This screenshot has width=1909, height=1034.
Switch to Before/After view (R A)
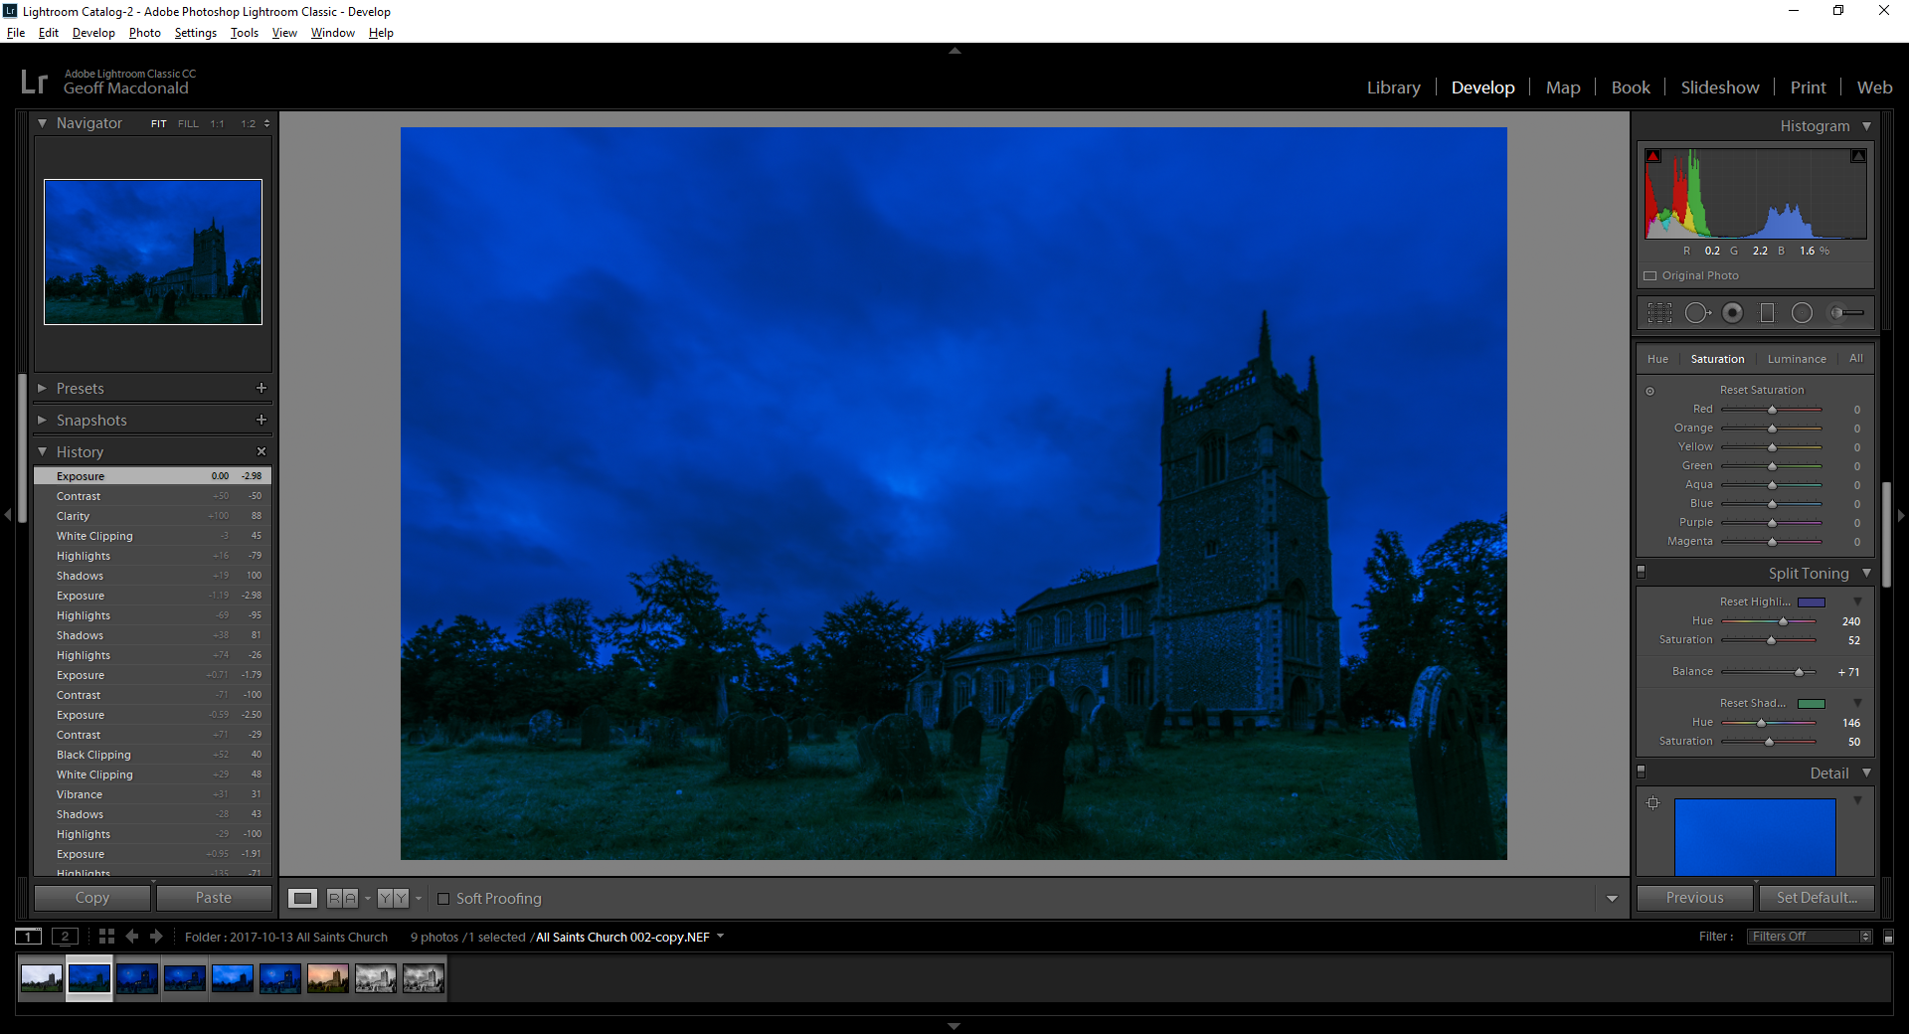point(342,899)
